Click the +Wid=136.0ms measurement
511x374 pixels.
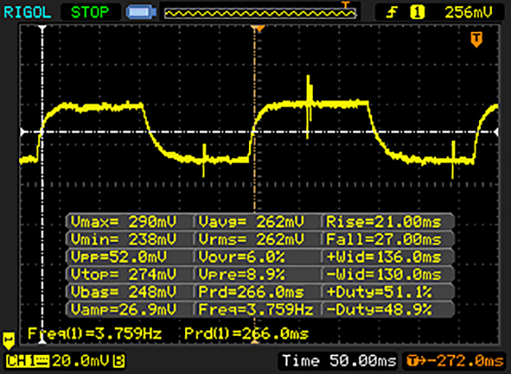[383, 257]
